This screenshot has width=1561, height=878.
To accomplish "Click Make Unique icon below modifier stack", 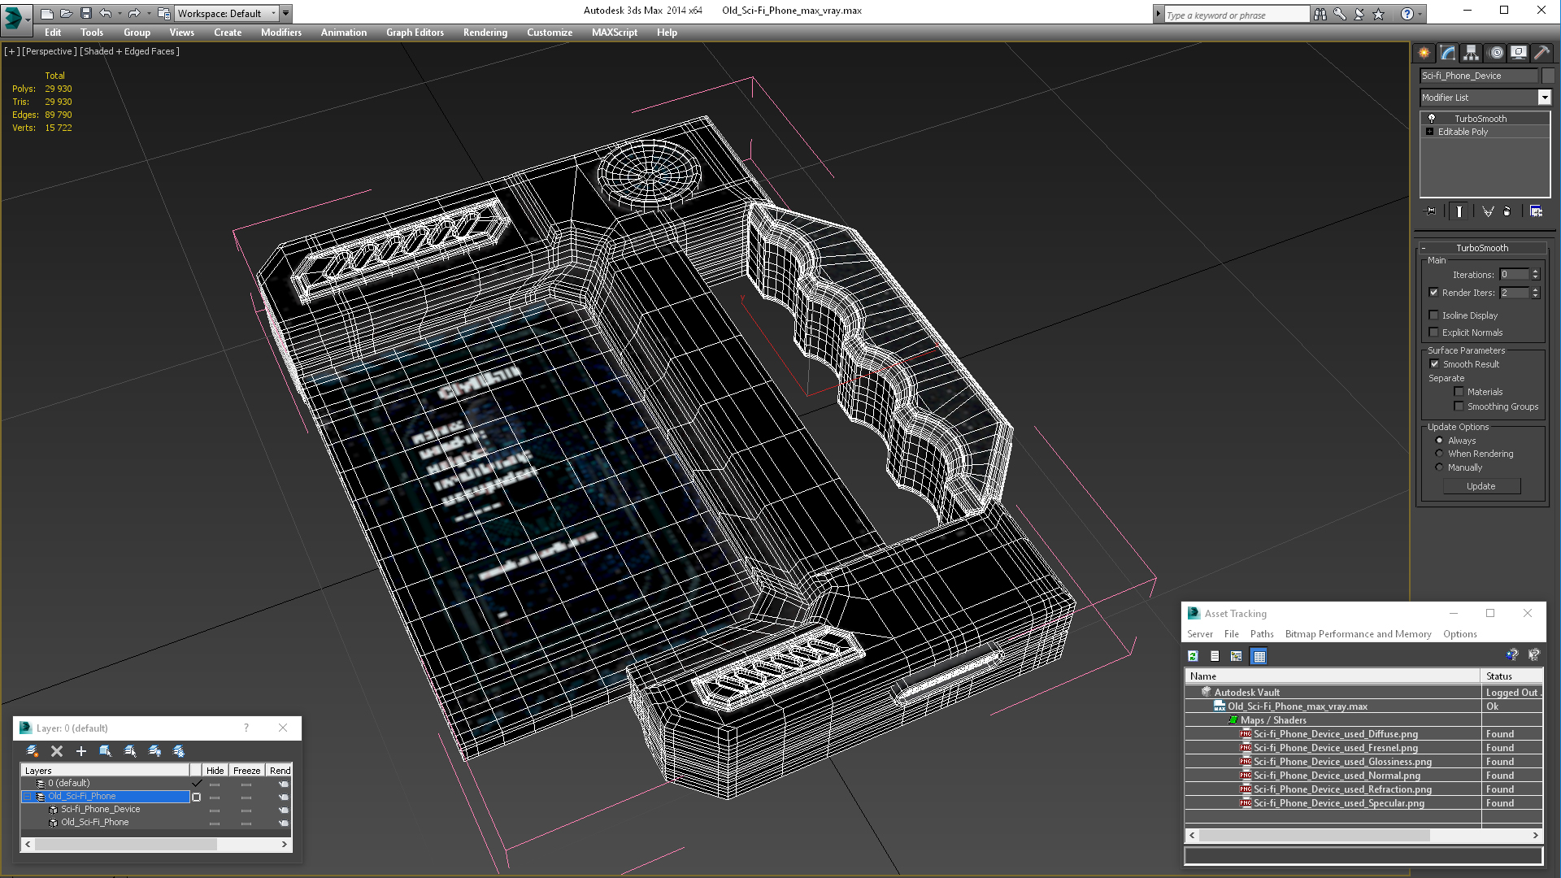I will click(1488, 211).
